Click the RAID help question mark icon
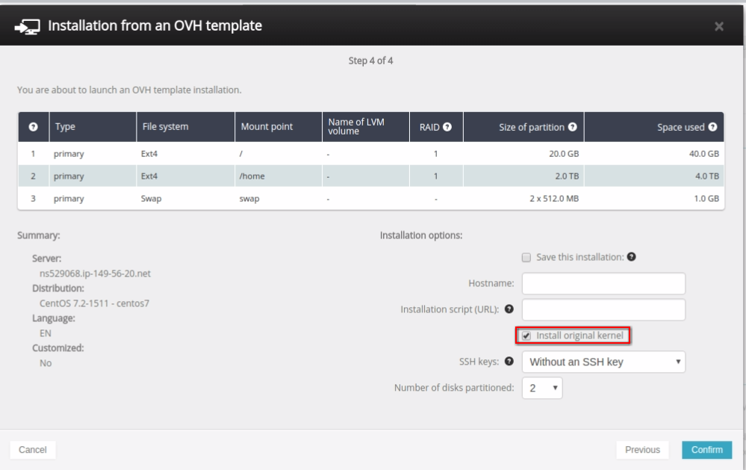This screenshot has height=470, width=746. 447,127
